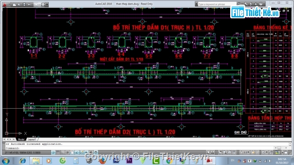Open Google Chrome from the taskbar
Viewport: 294px width, 165px height.
click(169, 161)
